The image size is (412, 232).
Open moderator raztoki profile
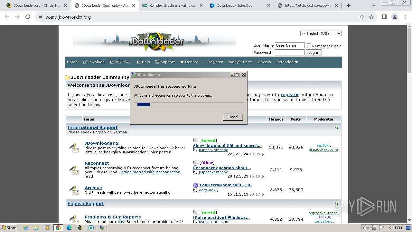pyautogui.click(x=323, y=145)
